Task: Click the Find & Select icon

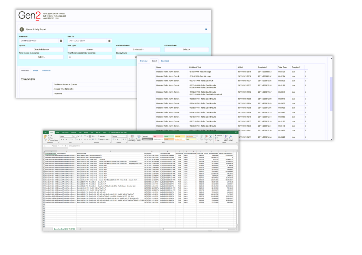Action: point(230,138)
